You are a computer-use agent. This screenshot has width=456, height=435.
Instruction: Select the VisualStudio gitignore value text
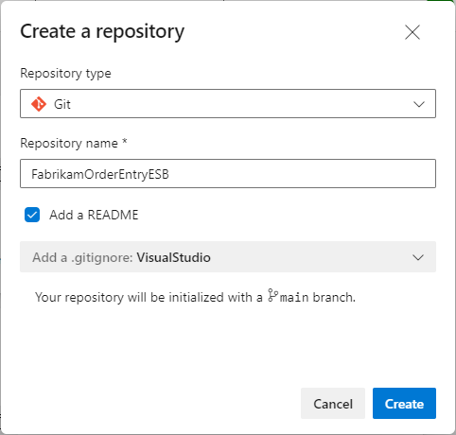point(173,257)
